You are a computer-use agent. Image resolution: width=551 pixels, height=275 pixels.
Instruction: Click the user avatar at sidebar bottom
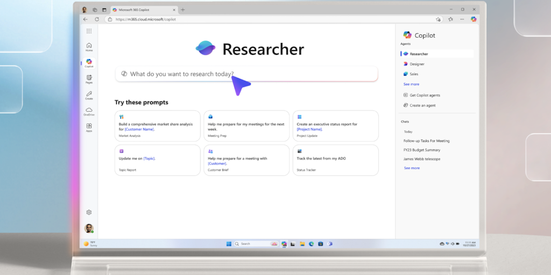[89, 228]
